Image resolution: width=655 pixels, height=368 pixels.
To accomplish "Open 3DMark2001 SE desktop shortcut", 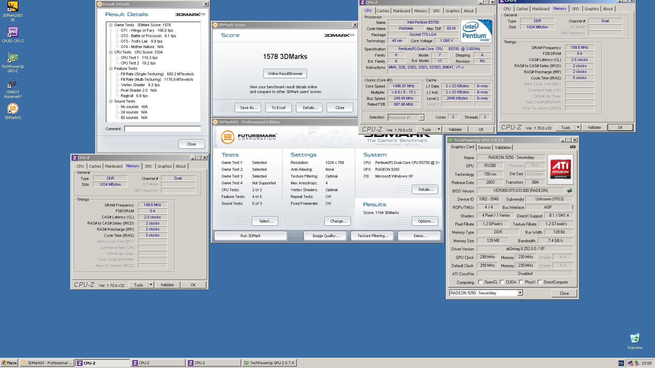I will point(13,12).
